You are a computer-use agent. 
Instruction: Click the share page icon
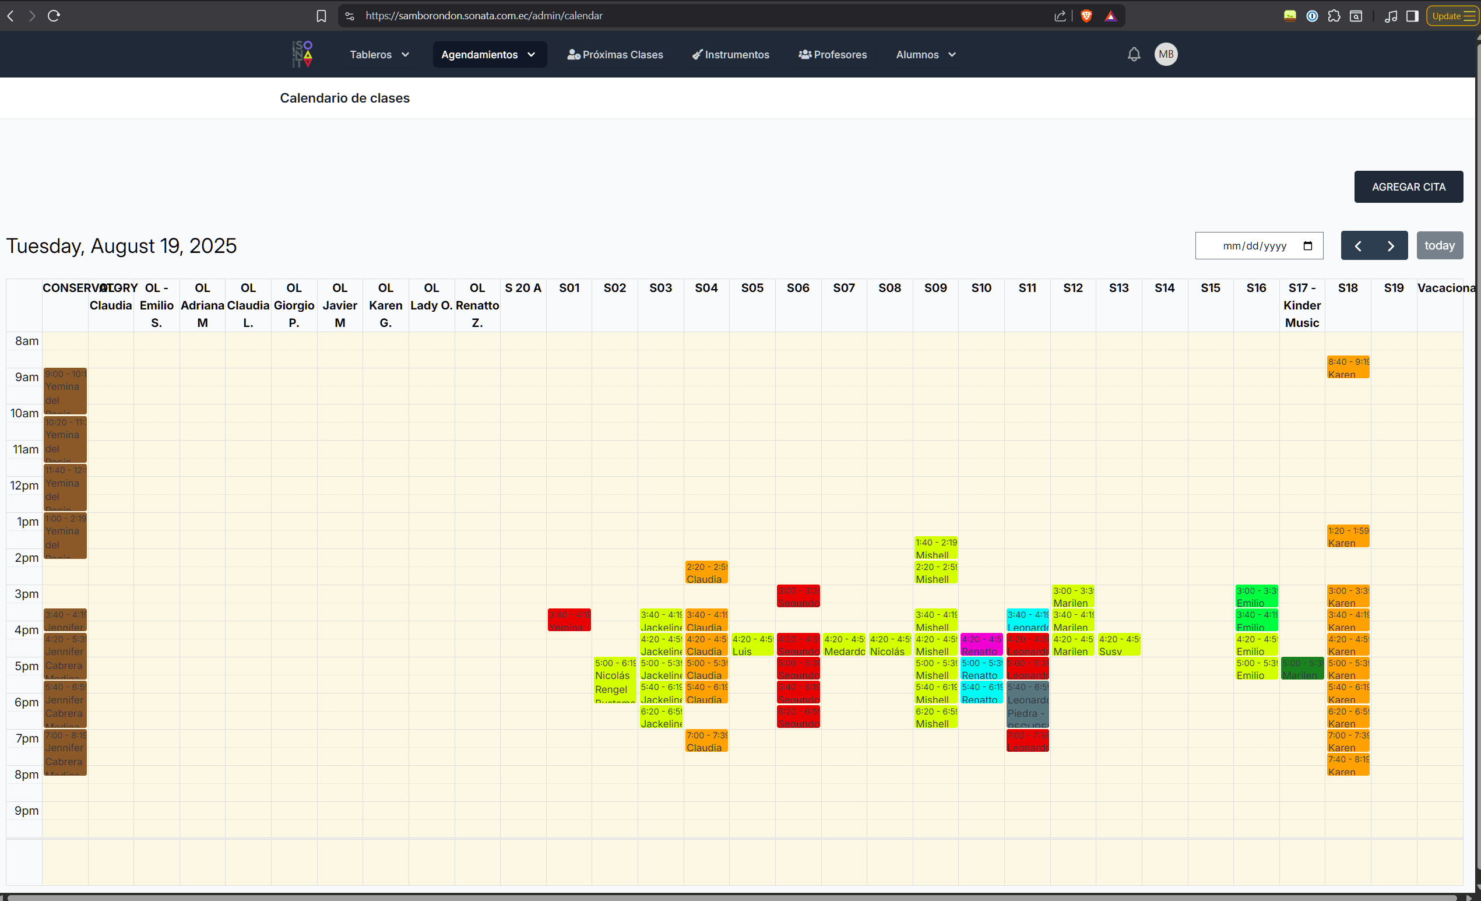(1060, 16)
